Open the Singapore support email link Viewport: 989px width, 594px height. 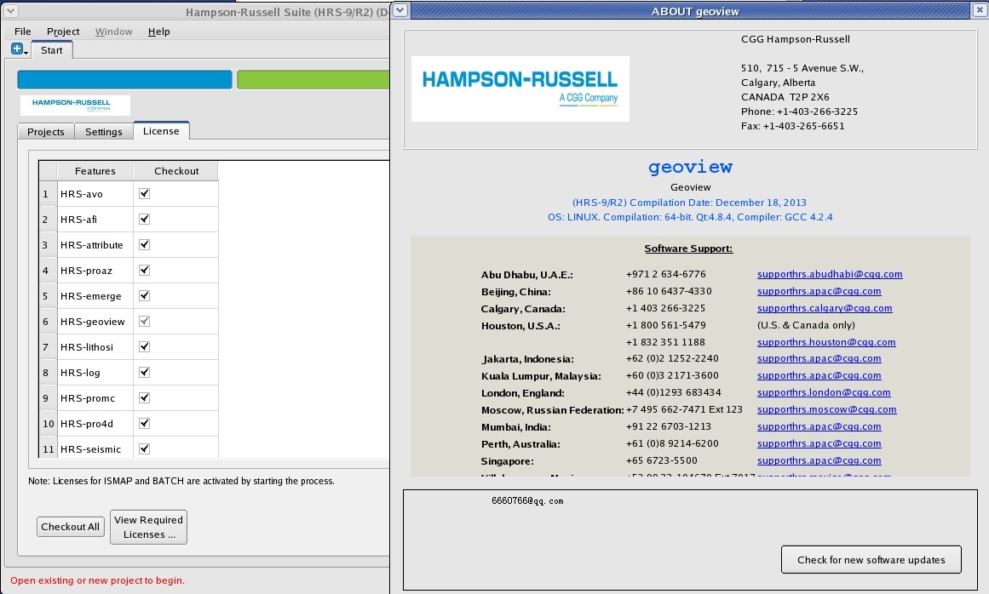819,460
